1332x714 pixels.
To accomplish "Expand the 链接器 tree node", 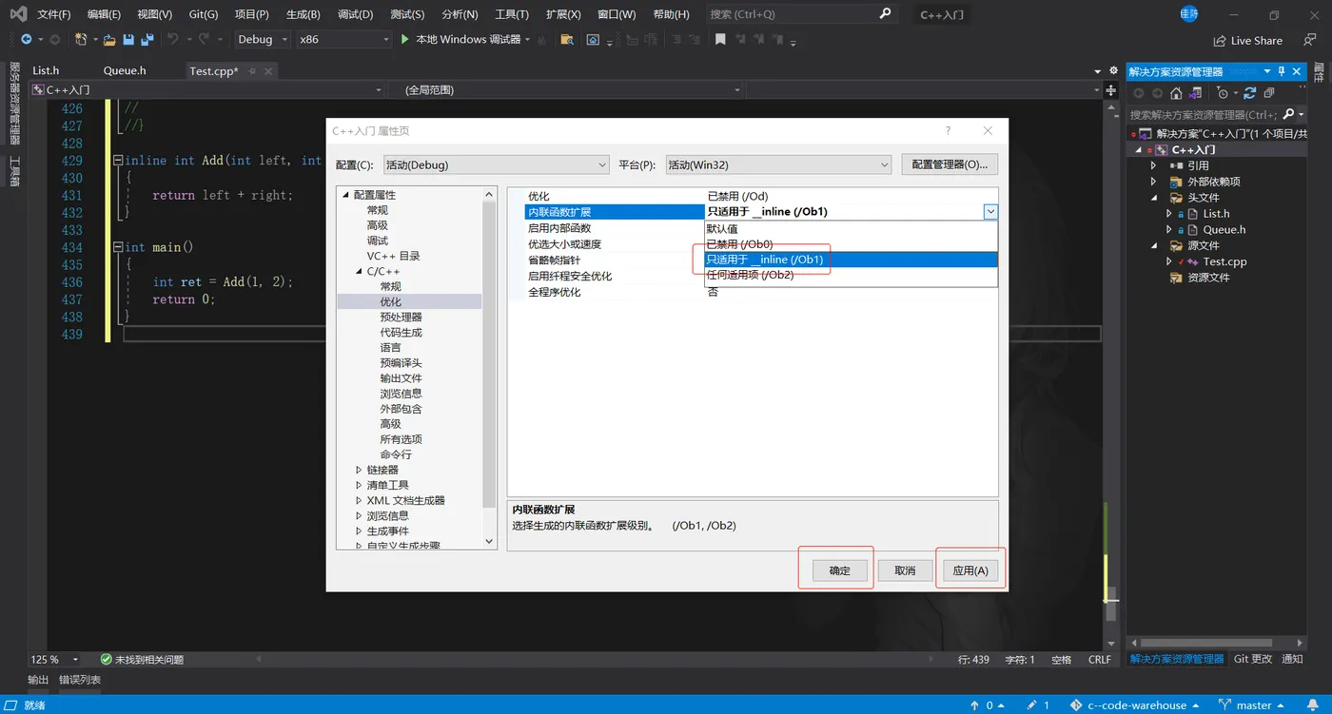I will coord(360,470).
